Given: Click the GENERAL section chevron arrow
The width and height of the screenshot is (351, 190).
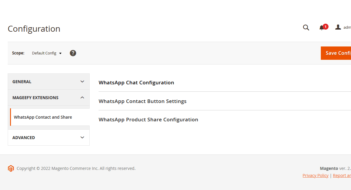Looking at the screenshot, I should pos(82,82).
